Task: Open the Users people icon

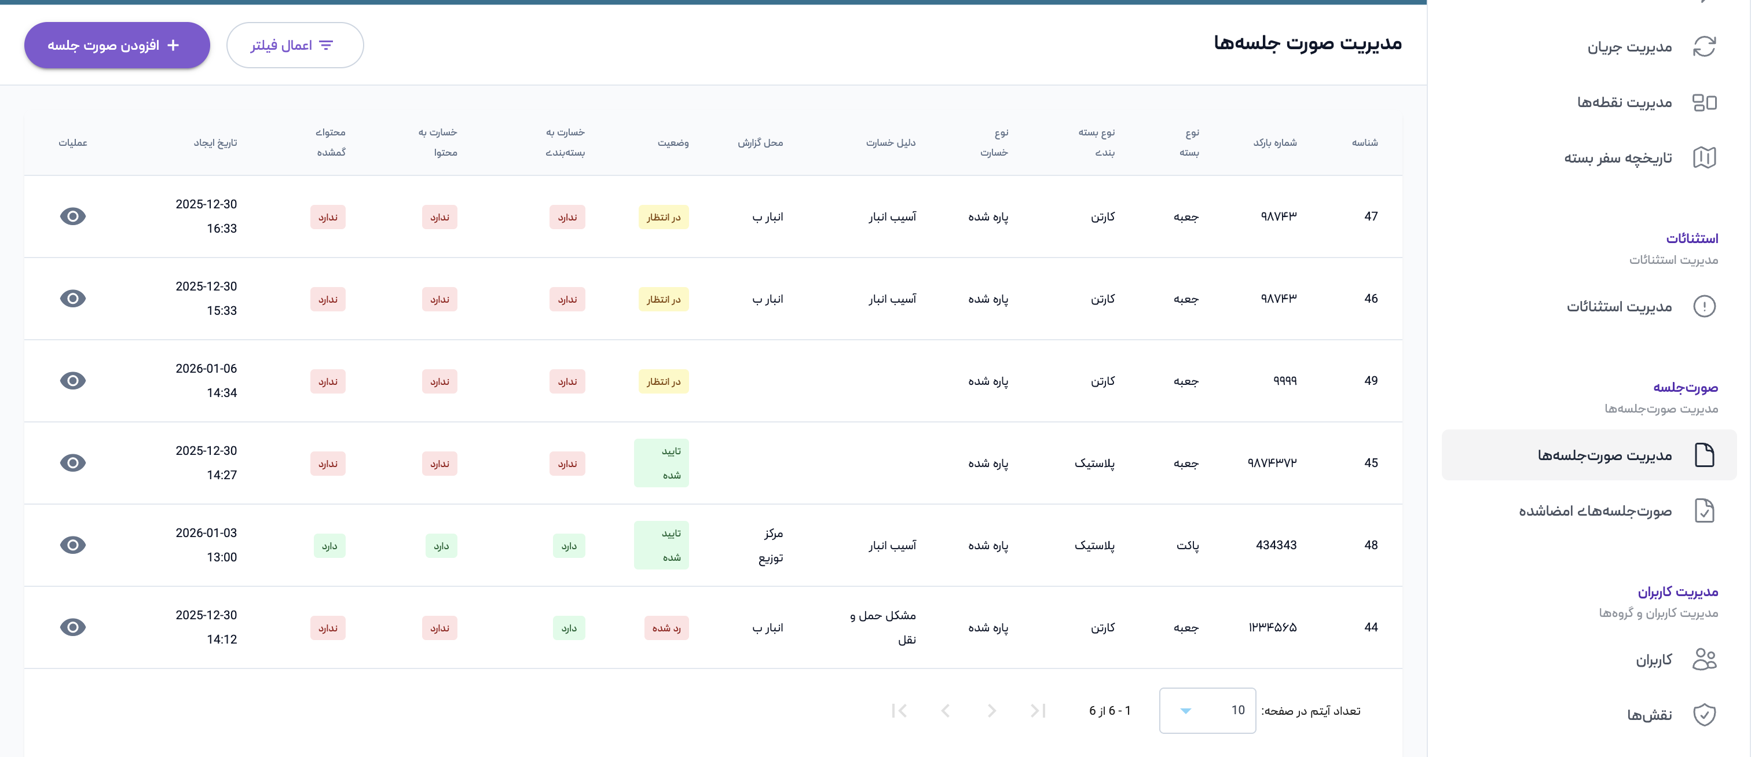Action: [x=1704, y=659]
